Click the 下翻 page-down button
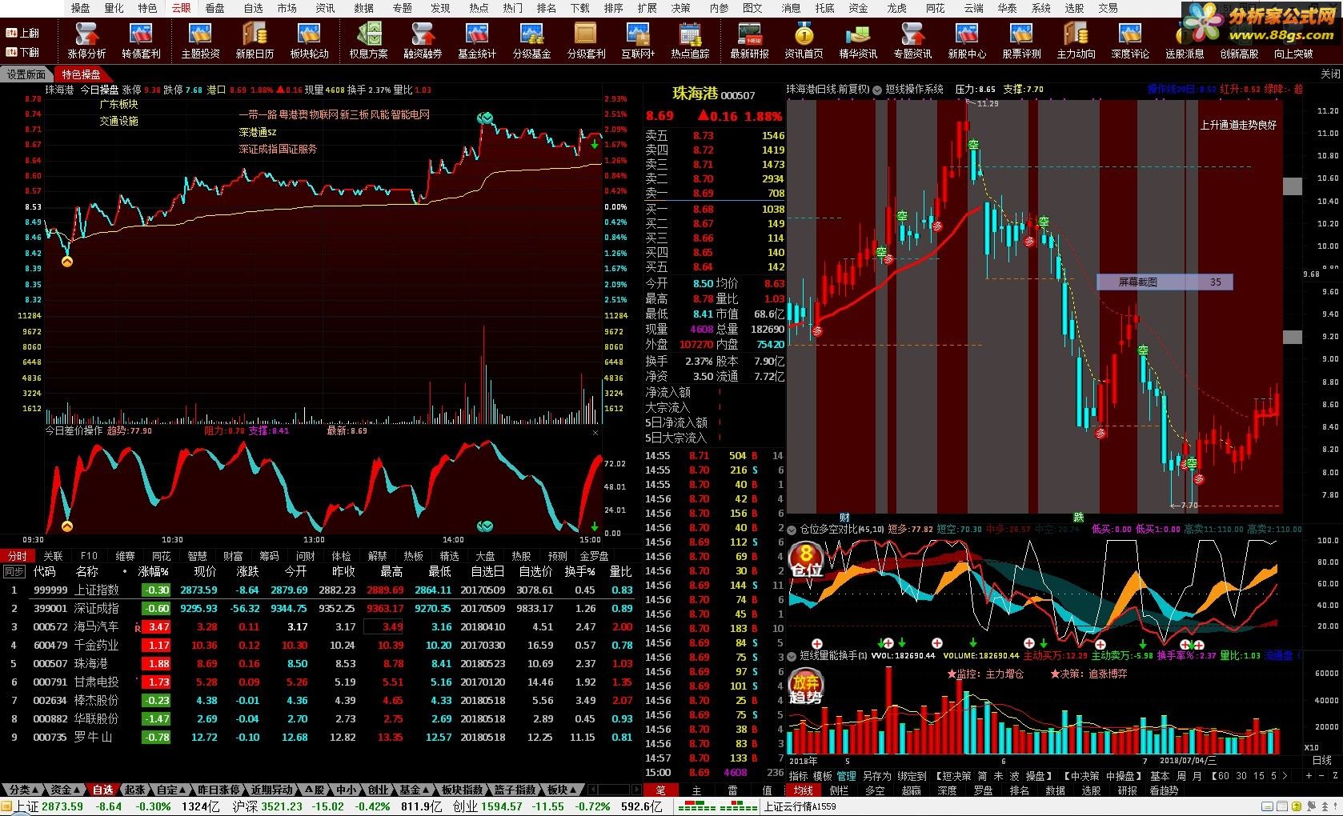 point(22,52)
